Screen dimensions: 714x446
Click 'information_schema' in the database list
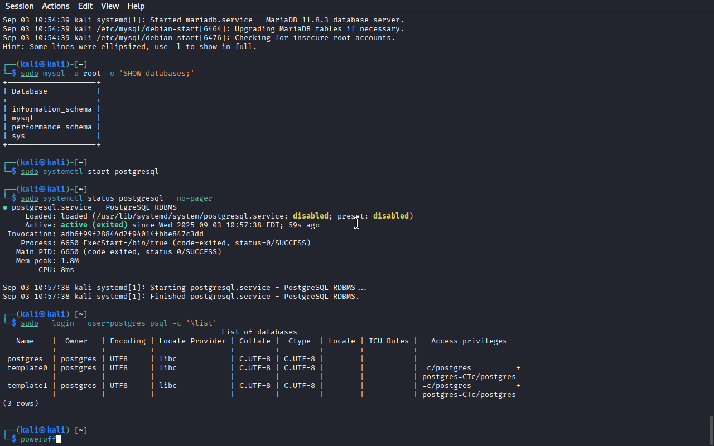click(52, 109)
